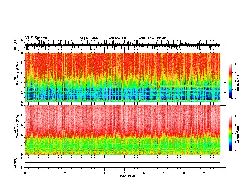252x194 pixels.
Task: Click the "5" tick on ch.3 voltage axis
Action: [x=22, y=158]
